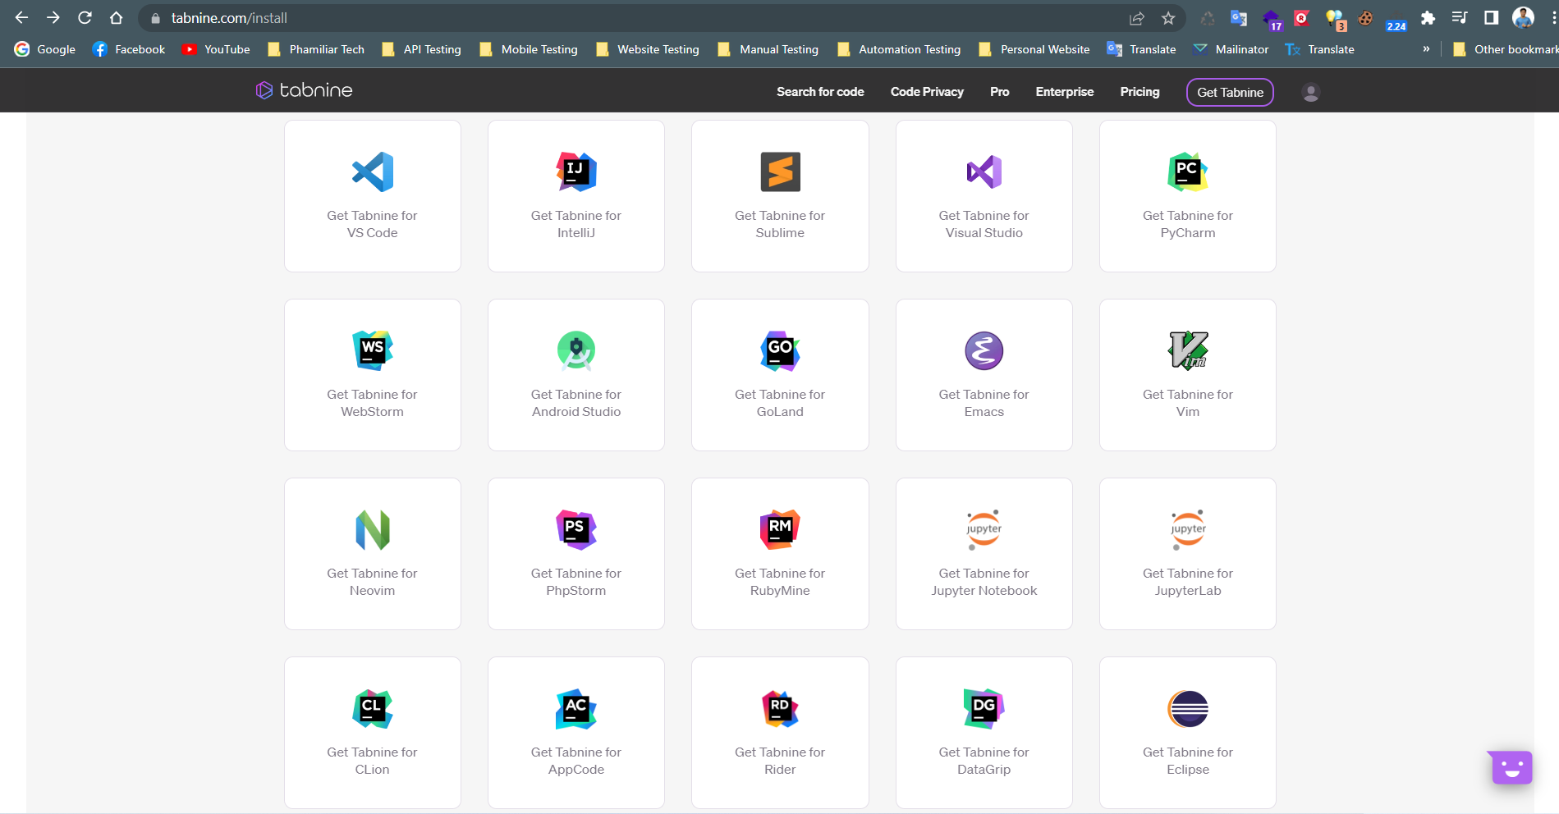Open the Pro menu item

tap(999, 92)
